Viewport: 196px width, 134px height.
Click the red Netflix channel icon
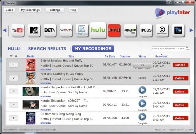(114, 30)
